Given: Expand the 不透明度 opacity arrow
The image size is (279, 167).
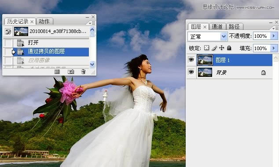Looking at the screenshot, I should click(274, 36).
